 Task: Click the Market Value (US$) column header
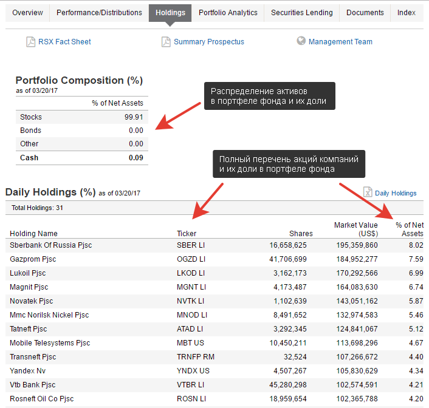pos(356,229)
